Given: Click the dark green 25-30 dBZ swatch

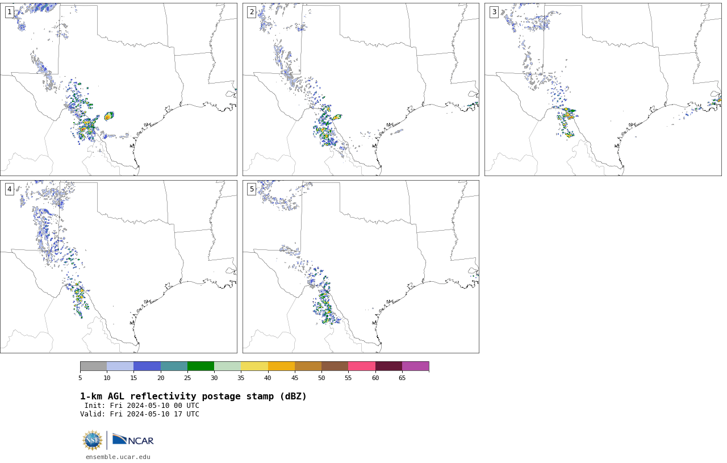Looking at the screenshot, I should pyautogui.click(x=200, y=366).
